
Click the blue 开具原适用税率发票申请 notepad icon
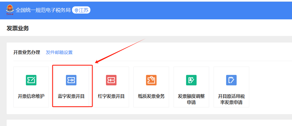231,80
